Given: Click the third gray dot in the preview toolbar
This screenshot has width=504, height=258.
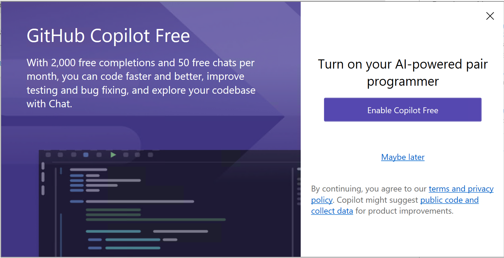Looking at the screenshot, I should (x=74, y=155).
